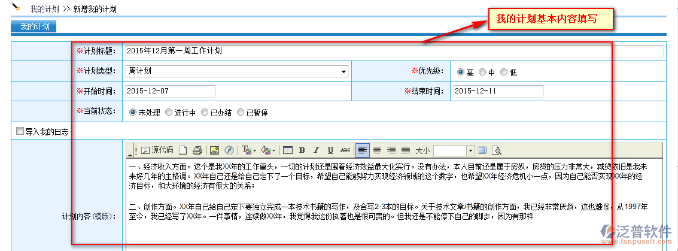The image size is (678, 251).
Task: Click the 当前状态 label
Action: coord(96,111)
